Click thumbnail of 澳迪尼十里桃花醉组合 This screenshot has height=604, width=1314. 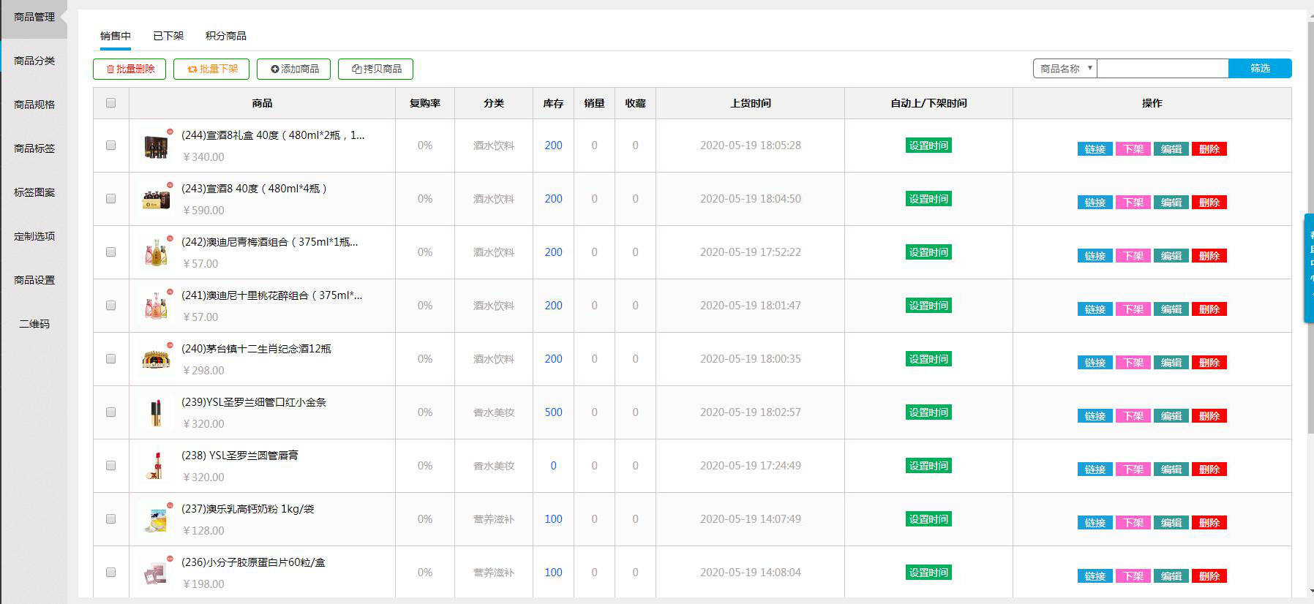click(x=156, y=306)
